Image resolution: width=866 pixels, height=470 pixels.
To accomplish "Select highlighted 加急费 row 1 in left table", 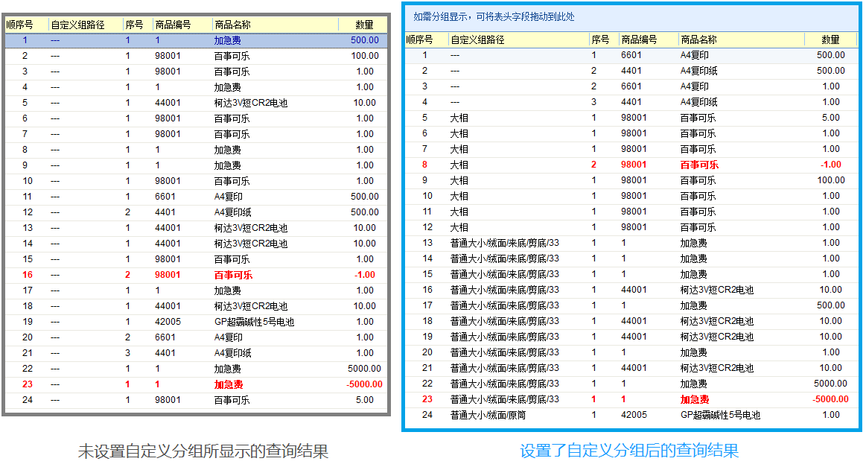I will (196, 40).
